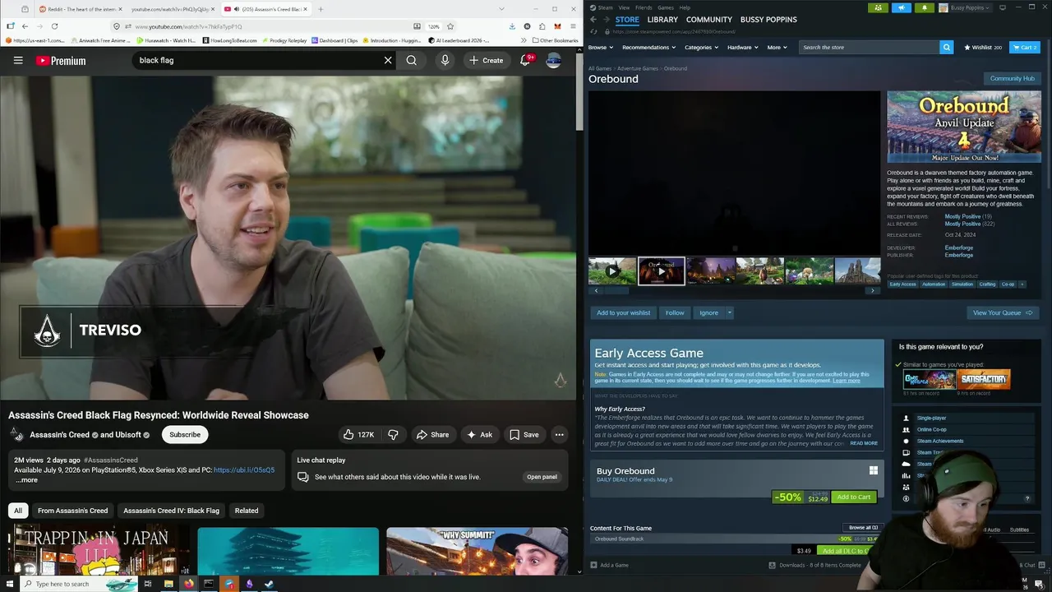Image resolution: width=1052 pixels, height=592 pixels.
Task: Open Steam Big Picture mode icon
Action: 1002,7
